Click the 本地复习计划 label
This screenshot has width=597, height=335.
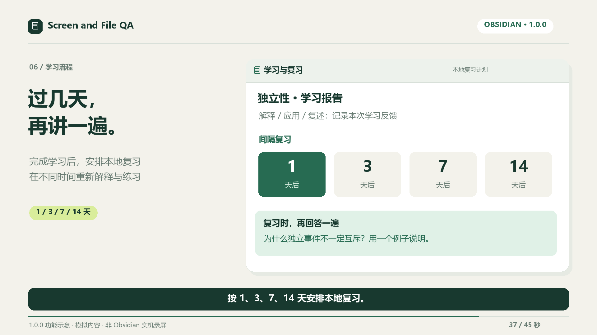[470, 70]
